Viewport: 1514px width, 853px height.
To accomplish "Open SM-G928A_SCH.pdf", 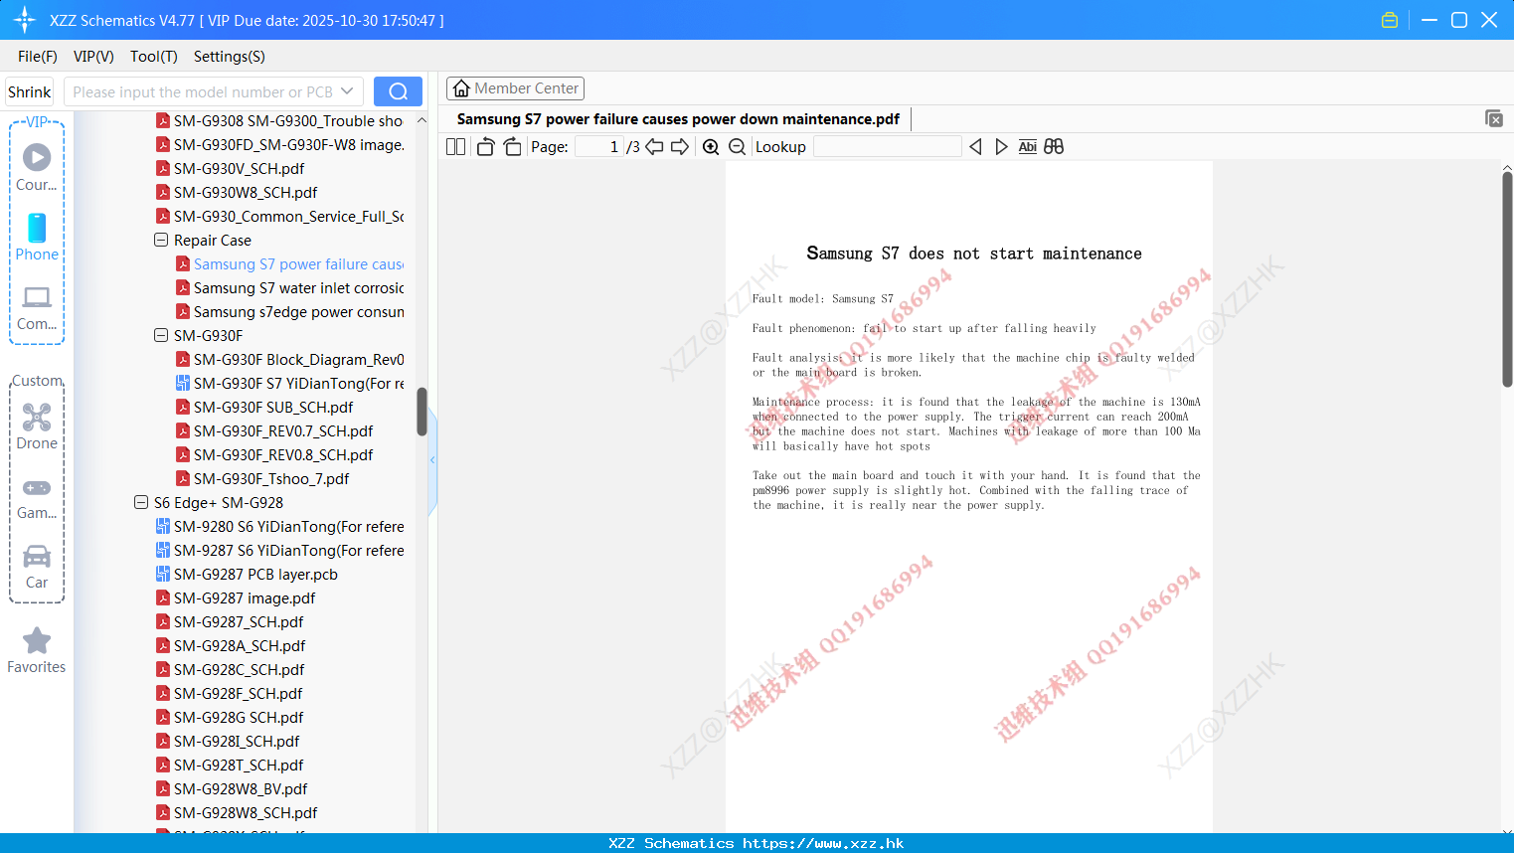I will click(x=231, y=645).
